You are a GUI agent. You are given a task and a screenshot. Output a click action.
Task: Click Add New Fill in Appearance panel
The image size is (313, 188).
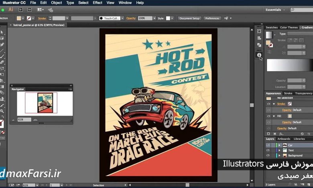point(275,134)
